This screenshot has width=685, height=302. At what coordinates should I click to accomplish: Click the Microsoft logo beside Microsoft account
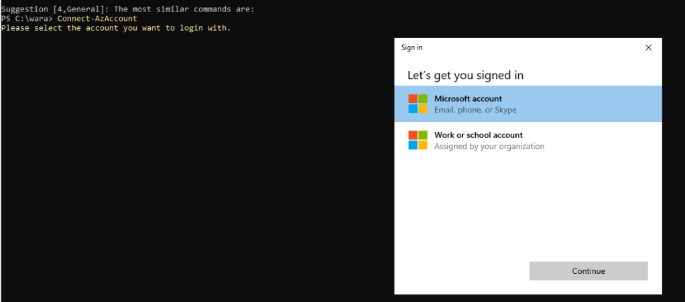tap(418, 104)
